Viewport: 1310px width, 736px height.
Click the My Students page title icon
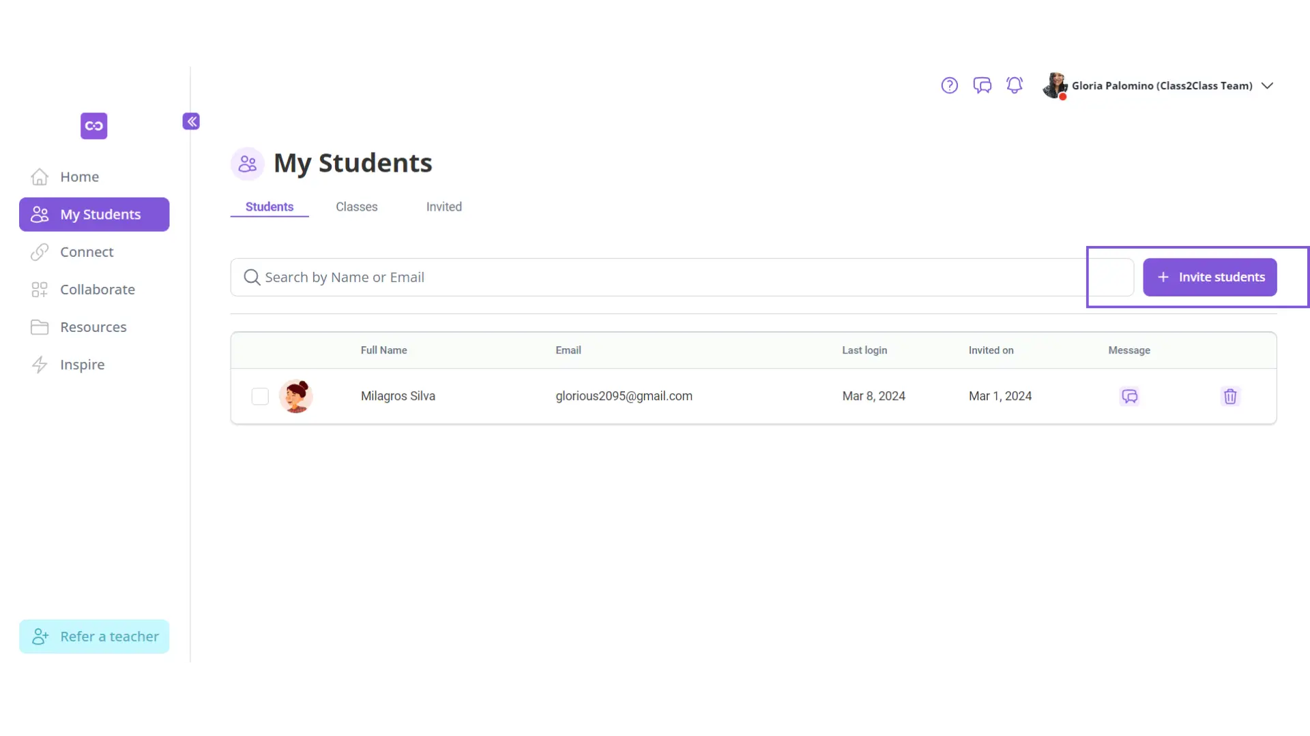(248, 164)
